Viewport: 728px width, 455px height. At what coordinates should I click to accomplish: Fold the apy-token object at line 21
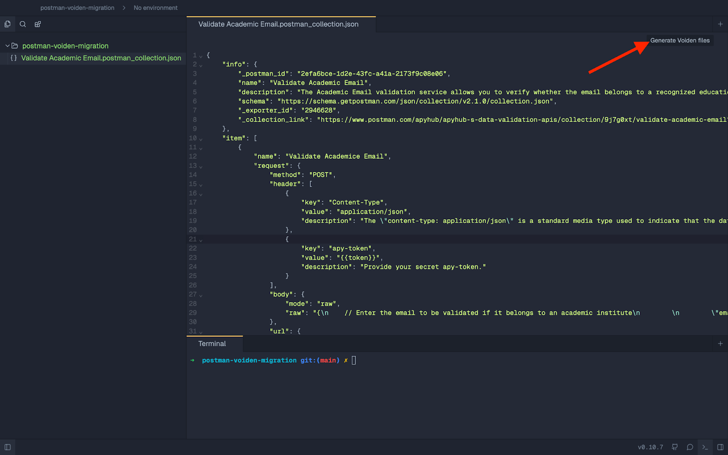click(x=201, y=240)
